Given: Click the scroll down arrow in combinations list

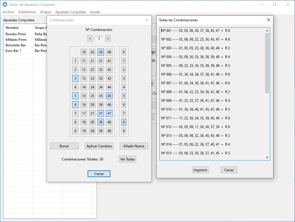Looking at the screenshot, I should (267, 158).
